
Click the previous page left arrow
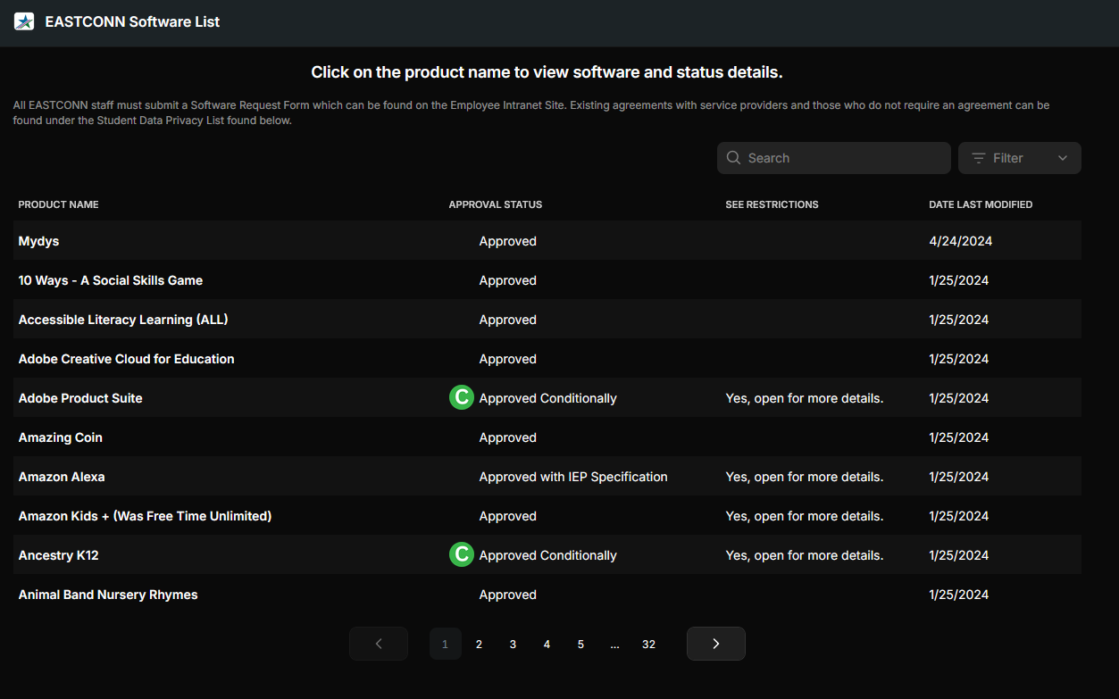379,644
